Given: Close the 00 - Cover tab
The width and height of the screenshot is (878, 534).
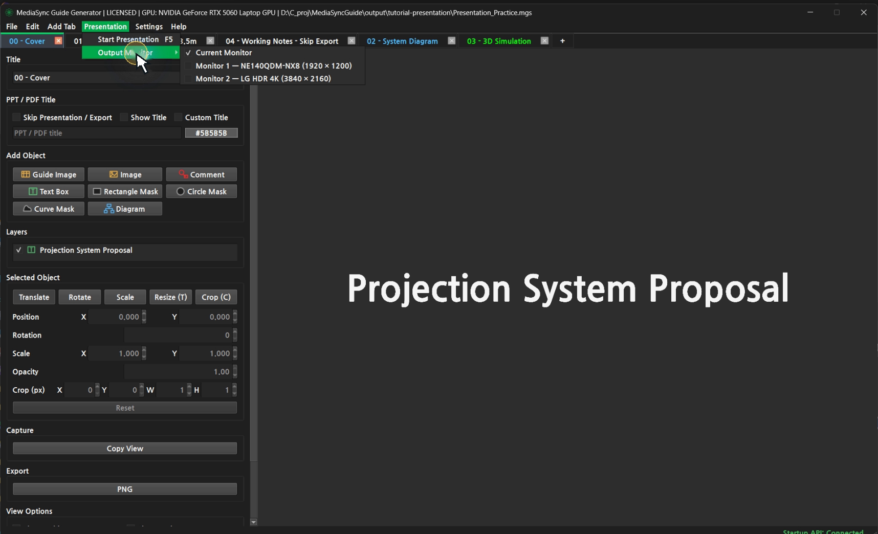Looking at the screenshot, I should (58, 41).
